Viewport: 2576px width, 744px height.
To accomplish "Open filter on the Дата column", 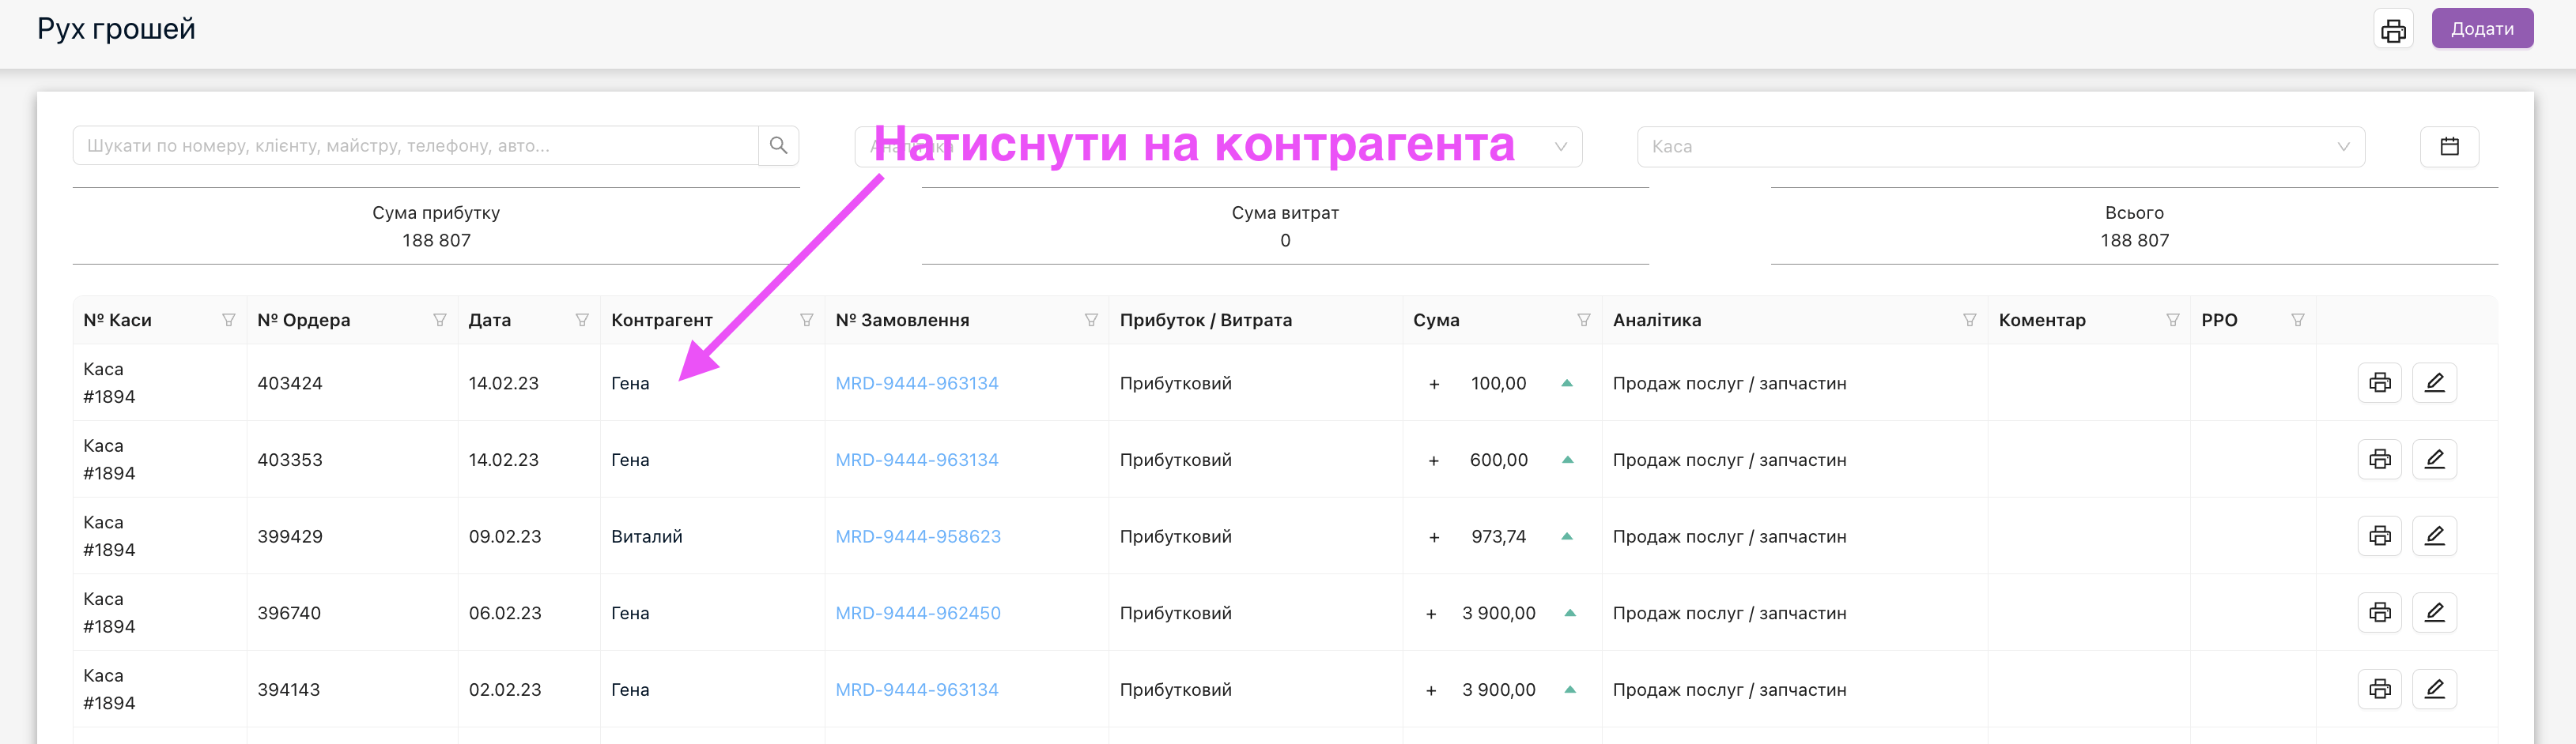I will click(x=582, y=321).
